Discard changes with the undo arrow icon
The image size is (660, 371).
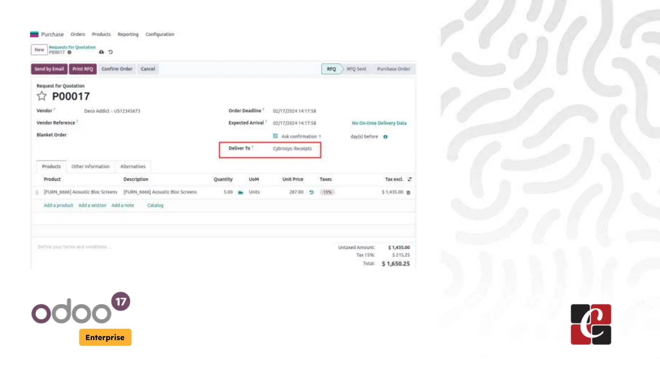[x=111, y=52]
